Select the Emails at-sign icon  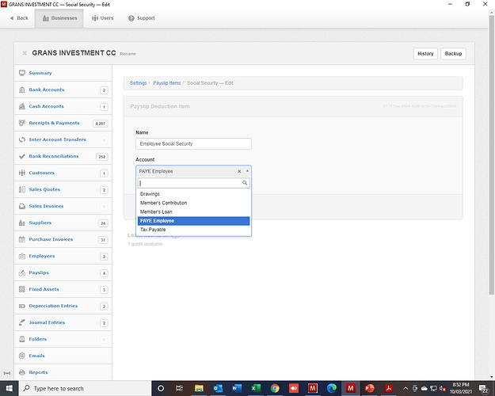22,356
